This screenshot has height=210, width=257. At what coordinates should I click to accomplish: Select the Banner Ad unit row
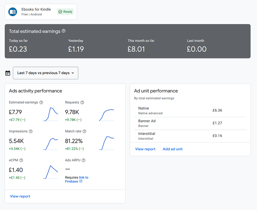coord(190,123)
